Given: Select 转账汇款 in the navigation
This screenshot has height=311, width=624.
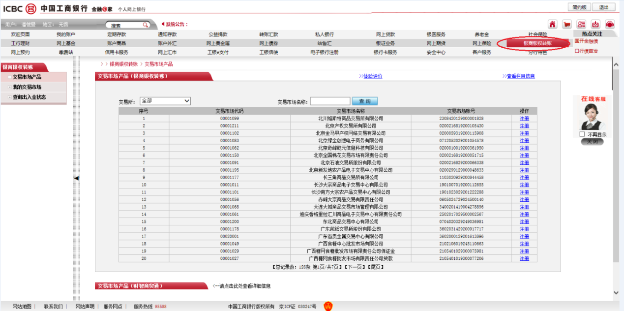Looking at the screenshot, I should tap(268, 34).
